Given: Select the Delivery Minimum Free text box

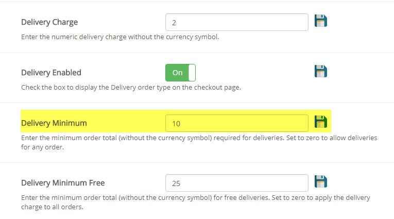Looking at the screenshot, I should [236, 183].
